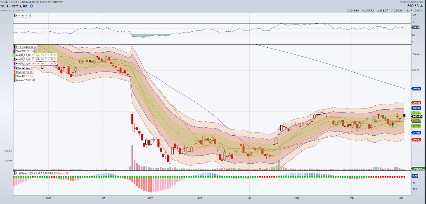
Task: Click the red 199.39 price tag
Action: point(416,140)
